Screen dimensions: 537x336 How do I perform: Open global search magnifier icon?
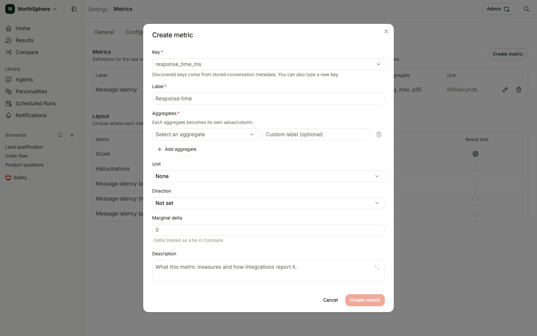(527, 9)
